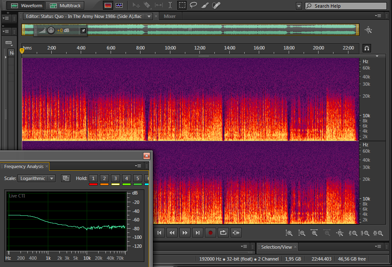The height and width of the screenshot is (267, 392).
Task: Zoom in at out point
Action: click(365, 233)
